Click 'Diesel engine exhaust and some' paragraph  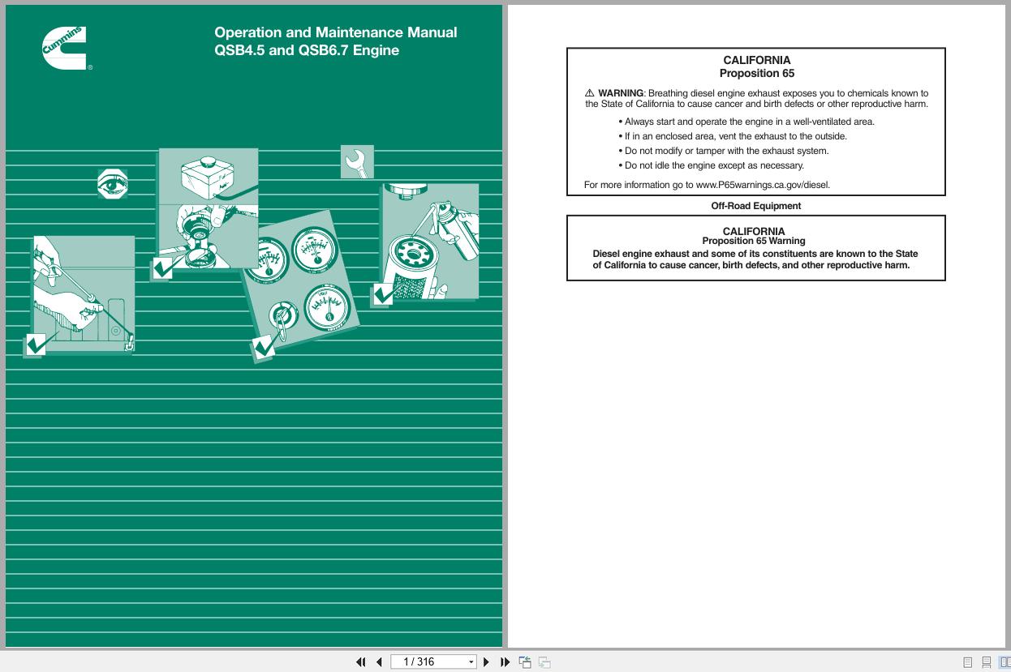click(755, 259)
